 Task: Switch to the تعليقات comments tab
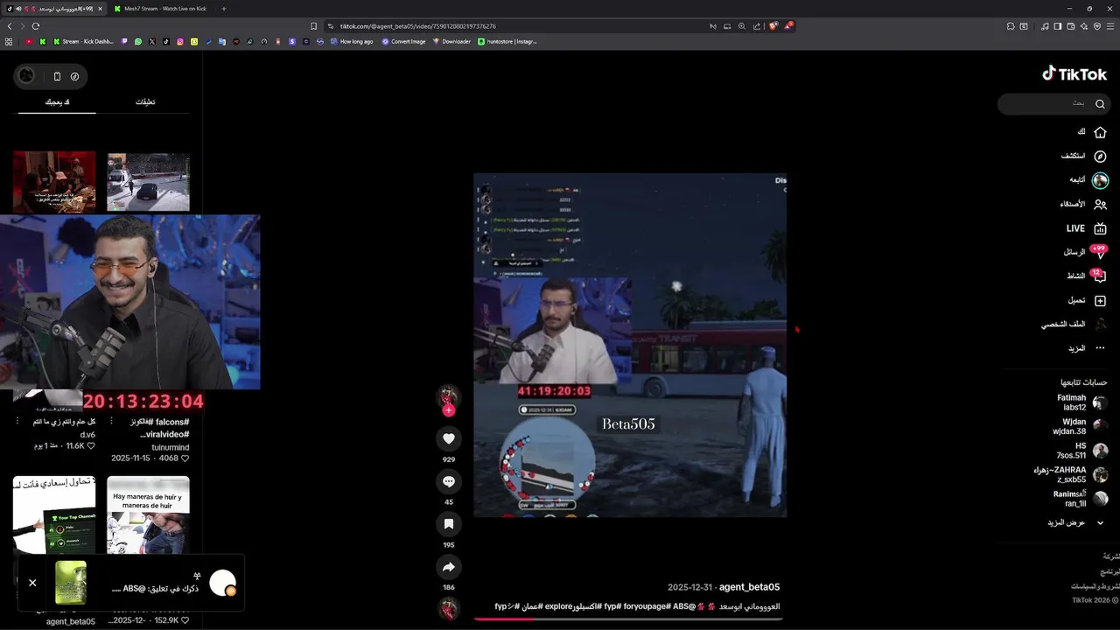click(145, 102)
